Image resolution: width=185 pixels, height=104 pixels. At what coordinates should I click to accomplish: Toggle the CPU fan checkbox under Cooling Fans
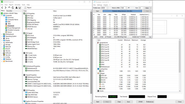pyautogui.click(x=100, y=71)
